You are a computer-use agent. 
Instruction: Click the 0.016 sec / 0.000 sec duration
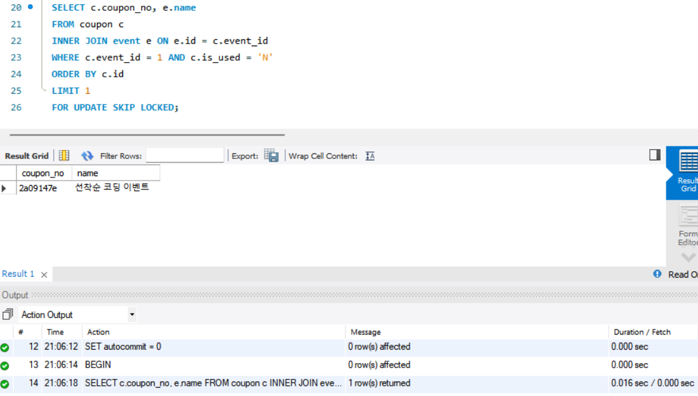[x=652, y=383]
